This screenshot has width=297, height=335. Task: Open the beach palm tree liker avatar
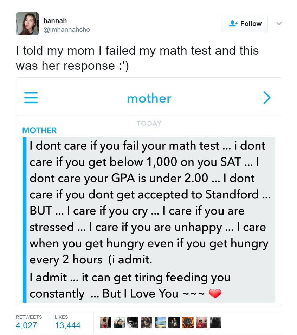160,323
